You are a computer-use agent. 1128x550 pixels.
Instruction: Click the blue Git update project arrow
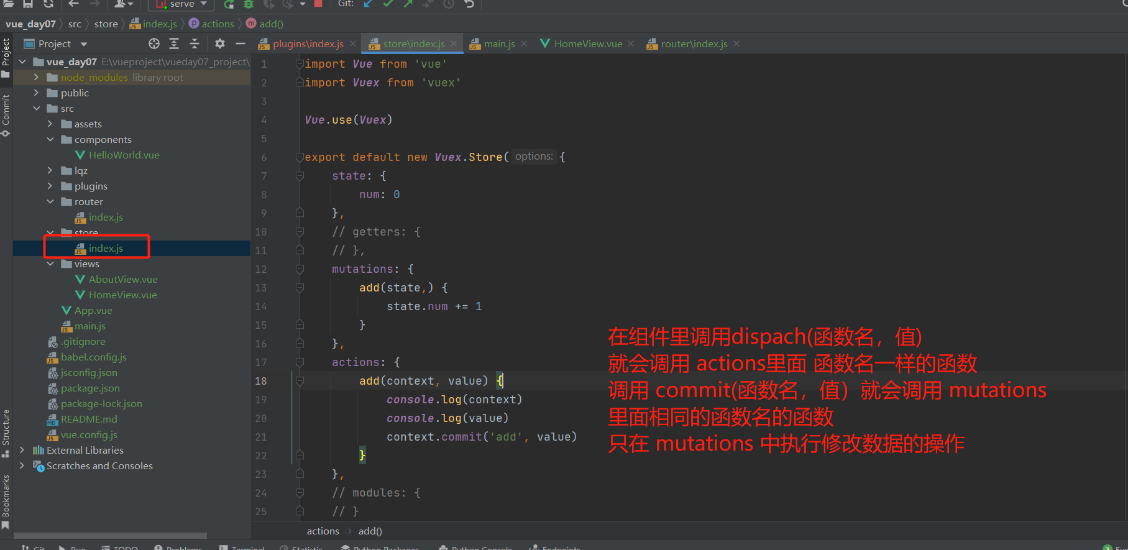(368, 4)
